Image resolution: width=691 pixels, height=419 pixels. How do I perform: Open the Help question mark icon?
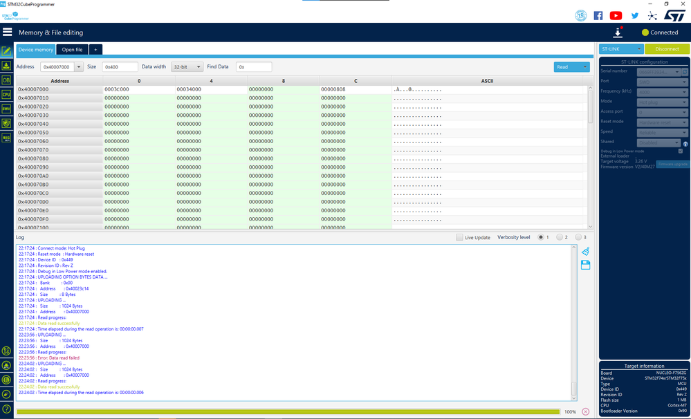pos(6,409)
